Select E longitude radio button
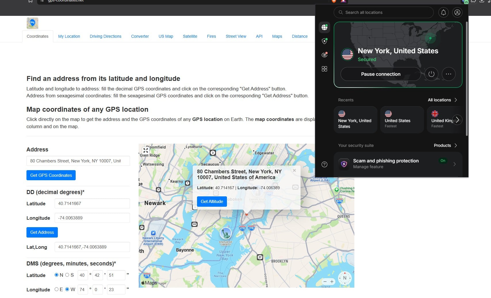491x298 pixels. point(57,289)
